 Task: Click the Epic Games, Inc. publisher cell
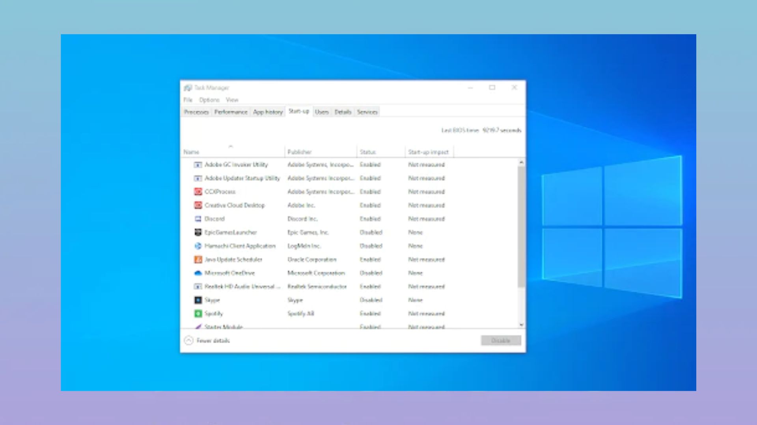(308, 232)
